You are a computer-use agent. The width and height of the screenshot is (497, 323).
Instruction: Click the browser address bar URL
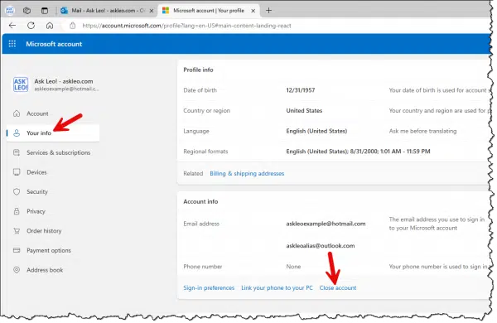(186, 26)
